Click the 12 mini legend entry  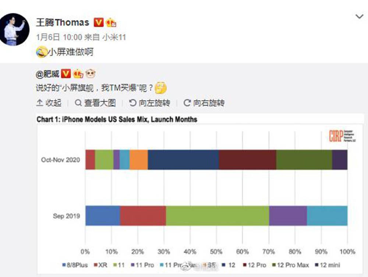click(x=328, y=265)
